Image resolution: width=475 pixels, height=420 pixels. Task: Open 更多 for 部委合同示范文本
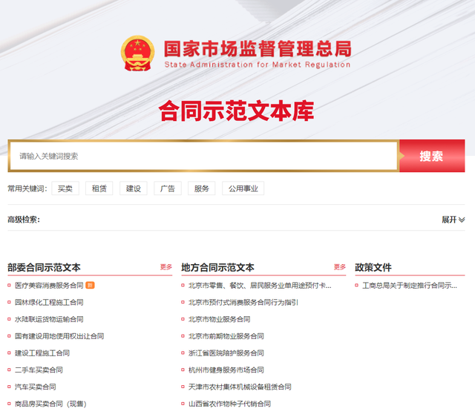[166, 267]
